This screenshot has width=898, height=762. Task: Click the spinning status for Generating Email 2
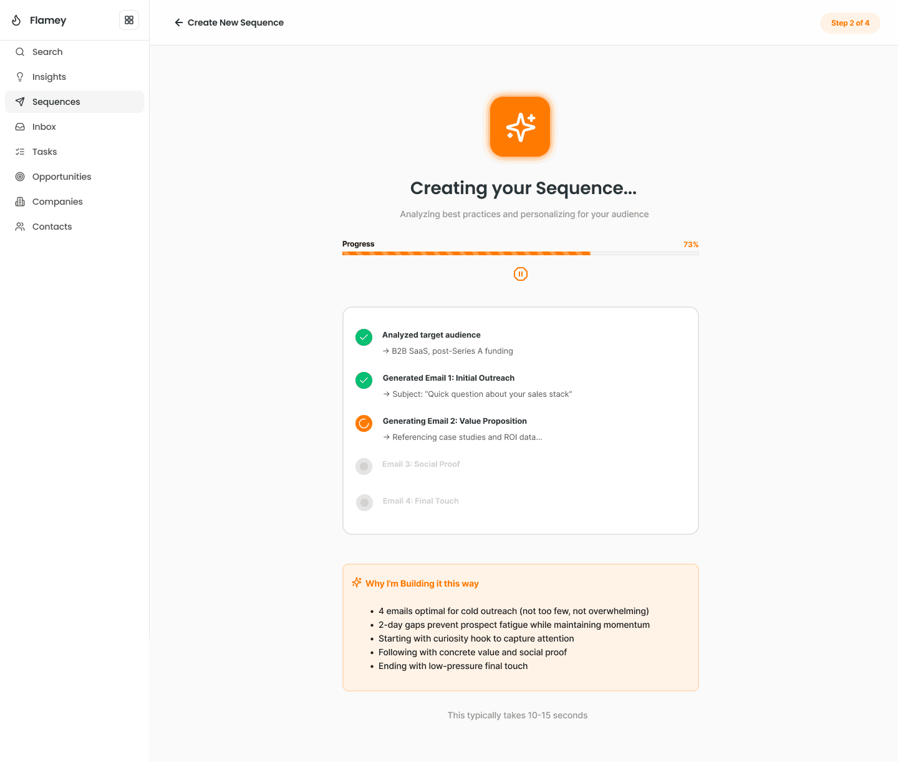tap(364, 423)
